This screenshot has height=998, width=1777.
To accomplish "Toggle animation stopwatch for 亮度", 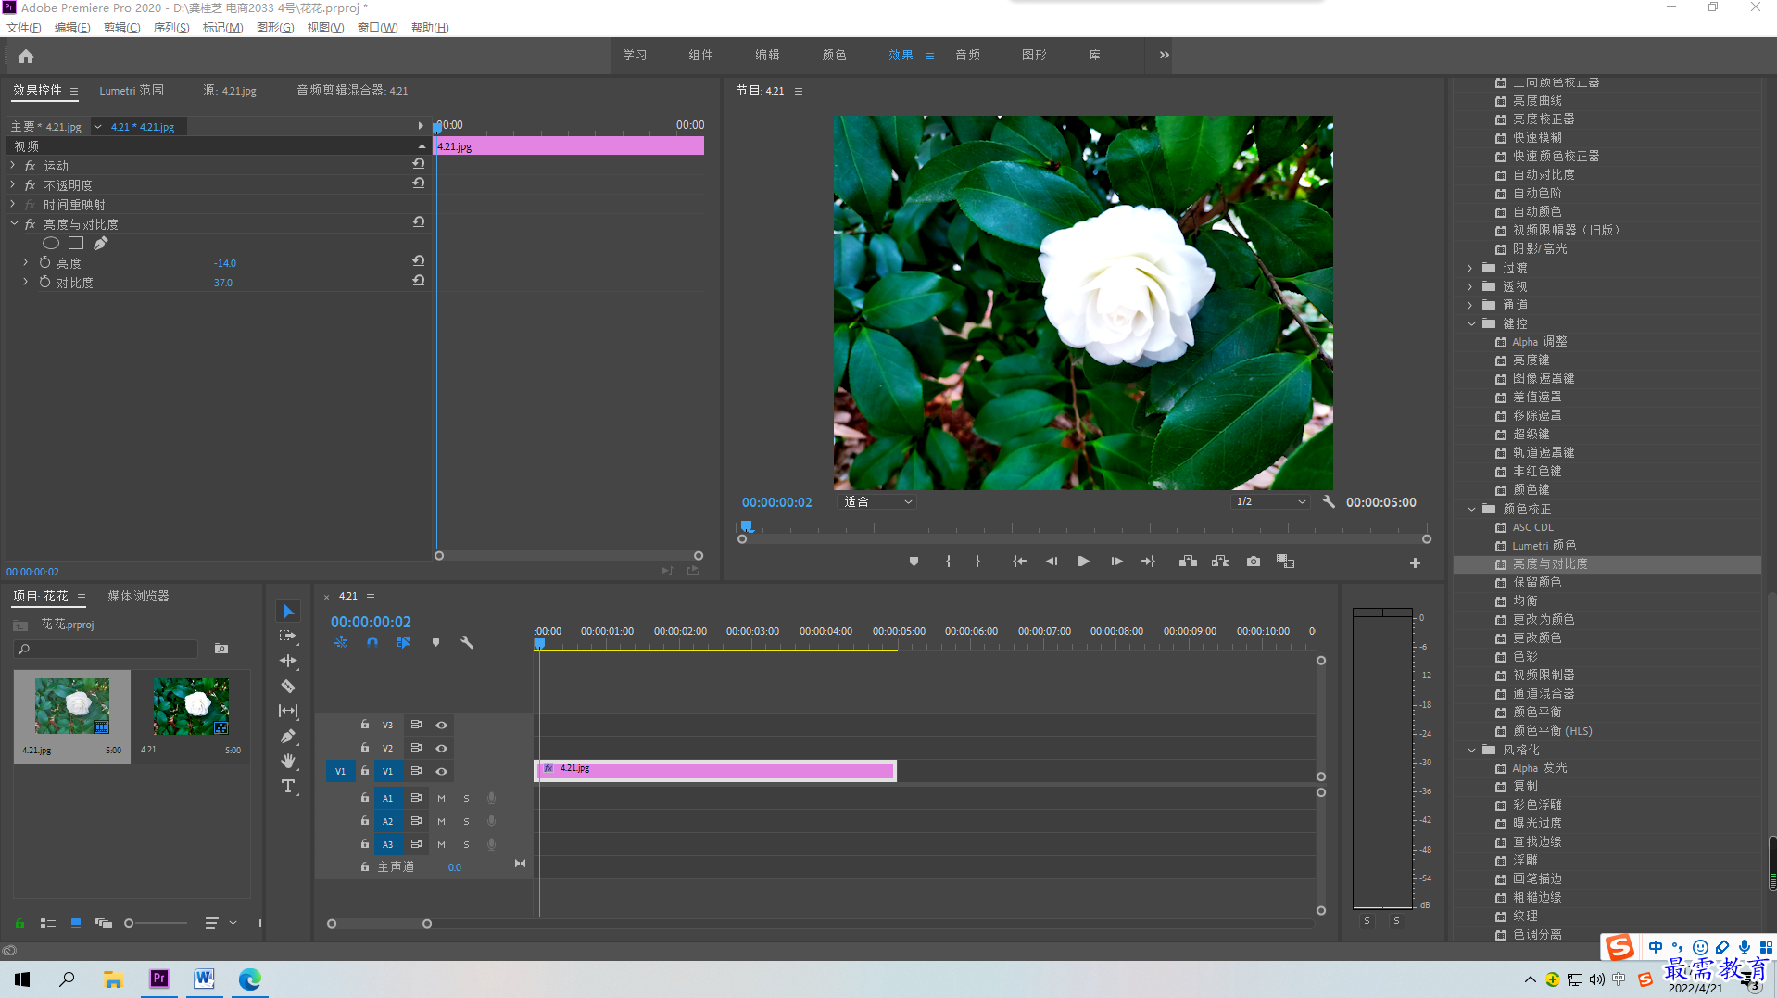I will 44,262.
